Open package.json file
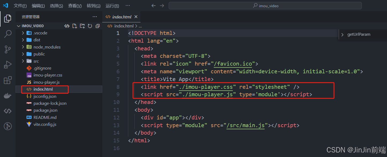The height and width of the screenshot is (157, 387). pyautogui.click(x=45, y=110)
